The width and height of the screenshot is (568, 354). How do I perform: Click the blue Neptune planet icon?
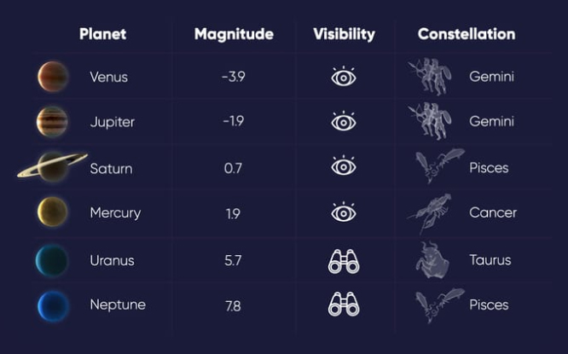point(53,305)
